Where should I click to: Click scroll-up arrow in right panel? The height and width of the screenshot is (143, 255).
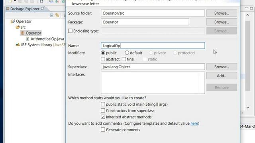pyautogui.click(x=248, y=15)
